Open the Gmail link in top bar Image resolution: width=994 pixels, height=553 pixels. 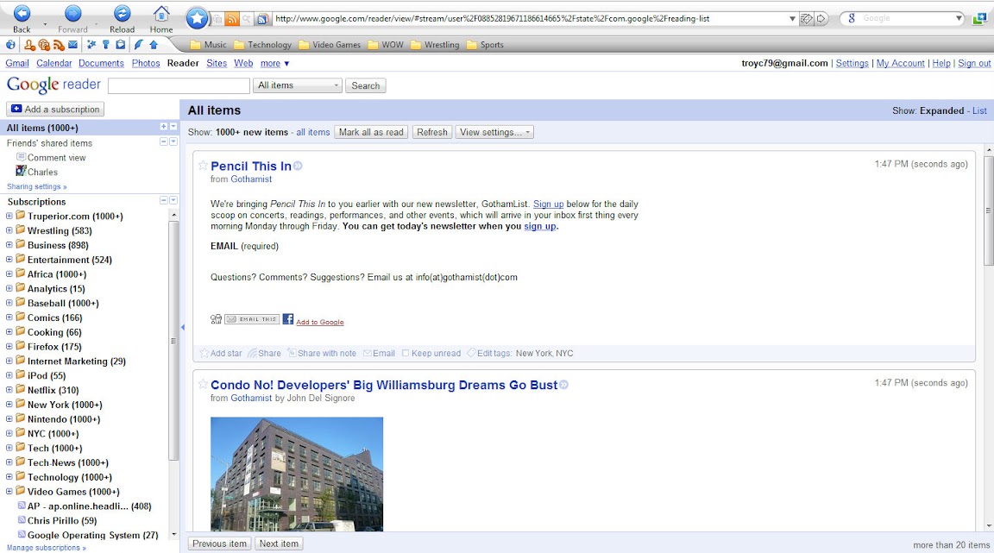tap(17, 64)
